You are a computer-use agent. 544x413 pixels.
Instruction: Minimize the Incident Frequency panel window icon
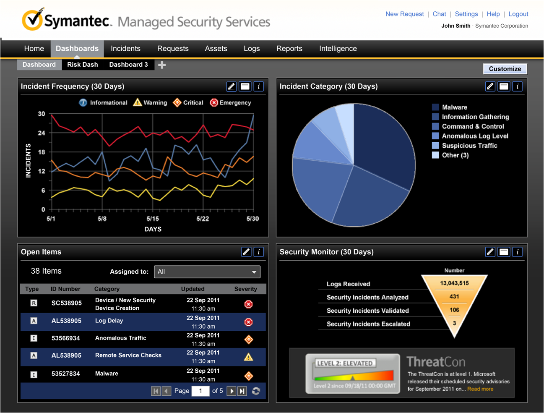(245, 86)
